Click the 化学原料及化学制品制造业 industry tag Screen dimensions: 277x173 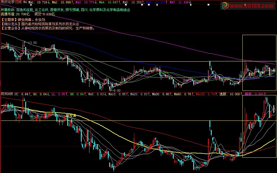coord(110,10)
